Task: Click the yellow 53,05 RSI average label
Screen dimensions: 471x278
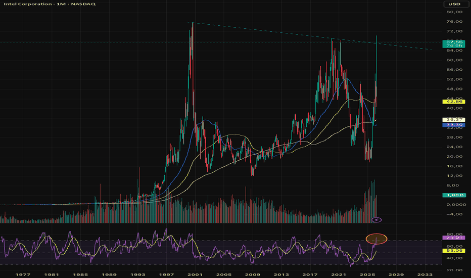Action: (x=454, y=250)
